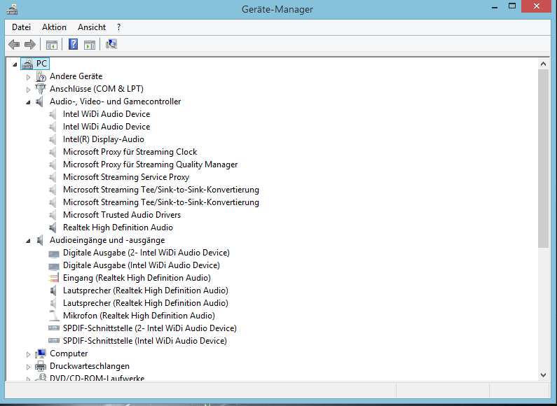Click the scrollbar down arrow
Screen dimensions: 557x406
tap(543, 374)
